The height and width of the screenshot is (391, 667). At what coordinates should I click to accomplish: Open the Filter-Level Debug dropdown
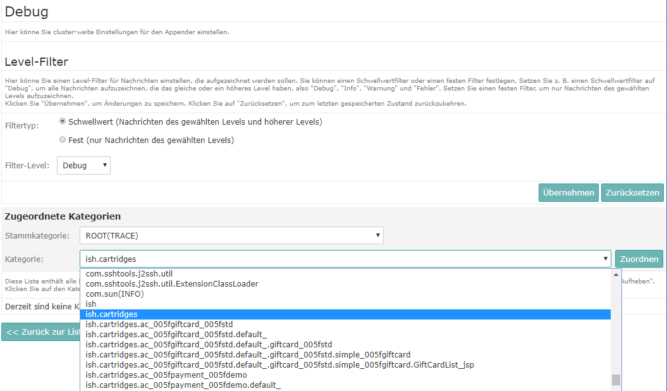[x=83, y=165]
